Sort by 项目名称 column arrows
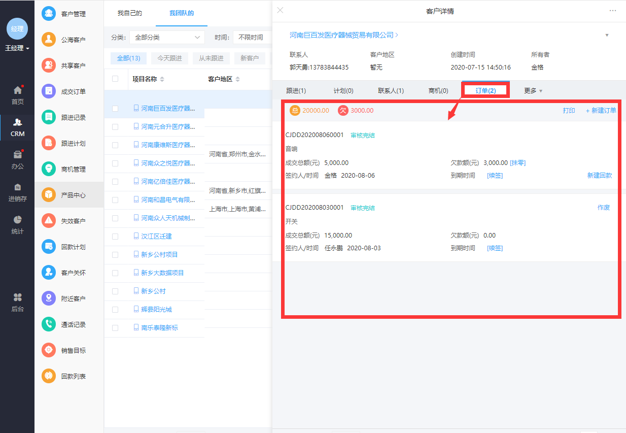The height and width of the screenshot is (433, 626). click(x=162, y=79)
